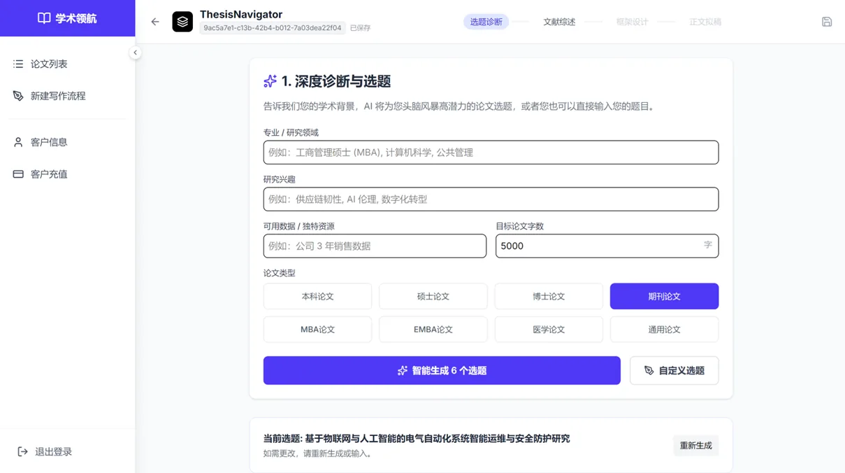Select the 本科论文 type

click(317, 297)
